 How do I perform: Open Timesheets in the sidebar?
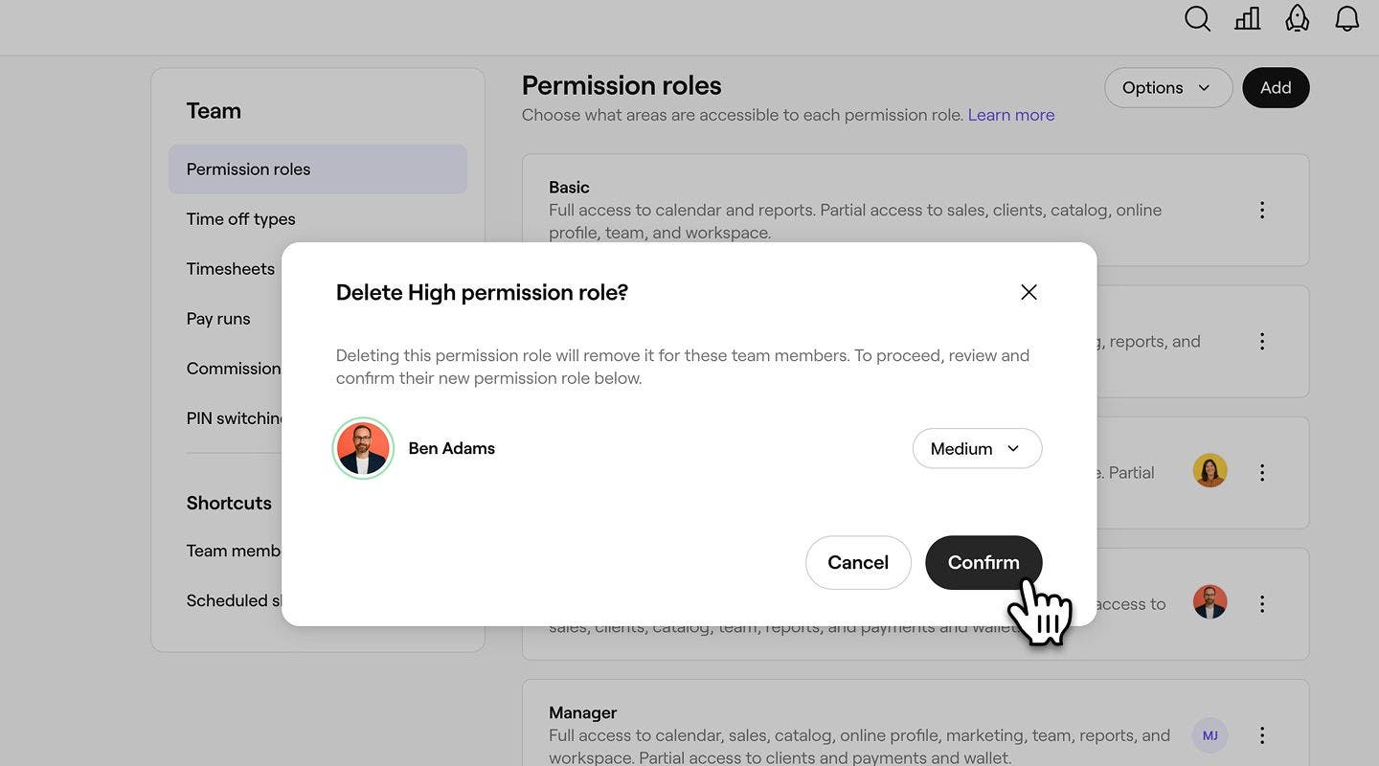click(x=230, y=269)
